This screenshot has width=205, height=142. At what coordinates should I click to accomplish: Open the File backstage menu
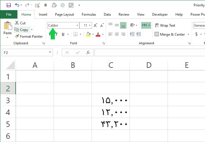point(9,14)
